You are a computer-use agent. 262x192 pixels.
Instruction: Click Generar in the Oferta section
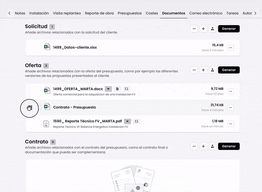point(229,70)
